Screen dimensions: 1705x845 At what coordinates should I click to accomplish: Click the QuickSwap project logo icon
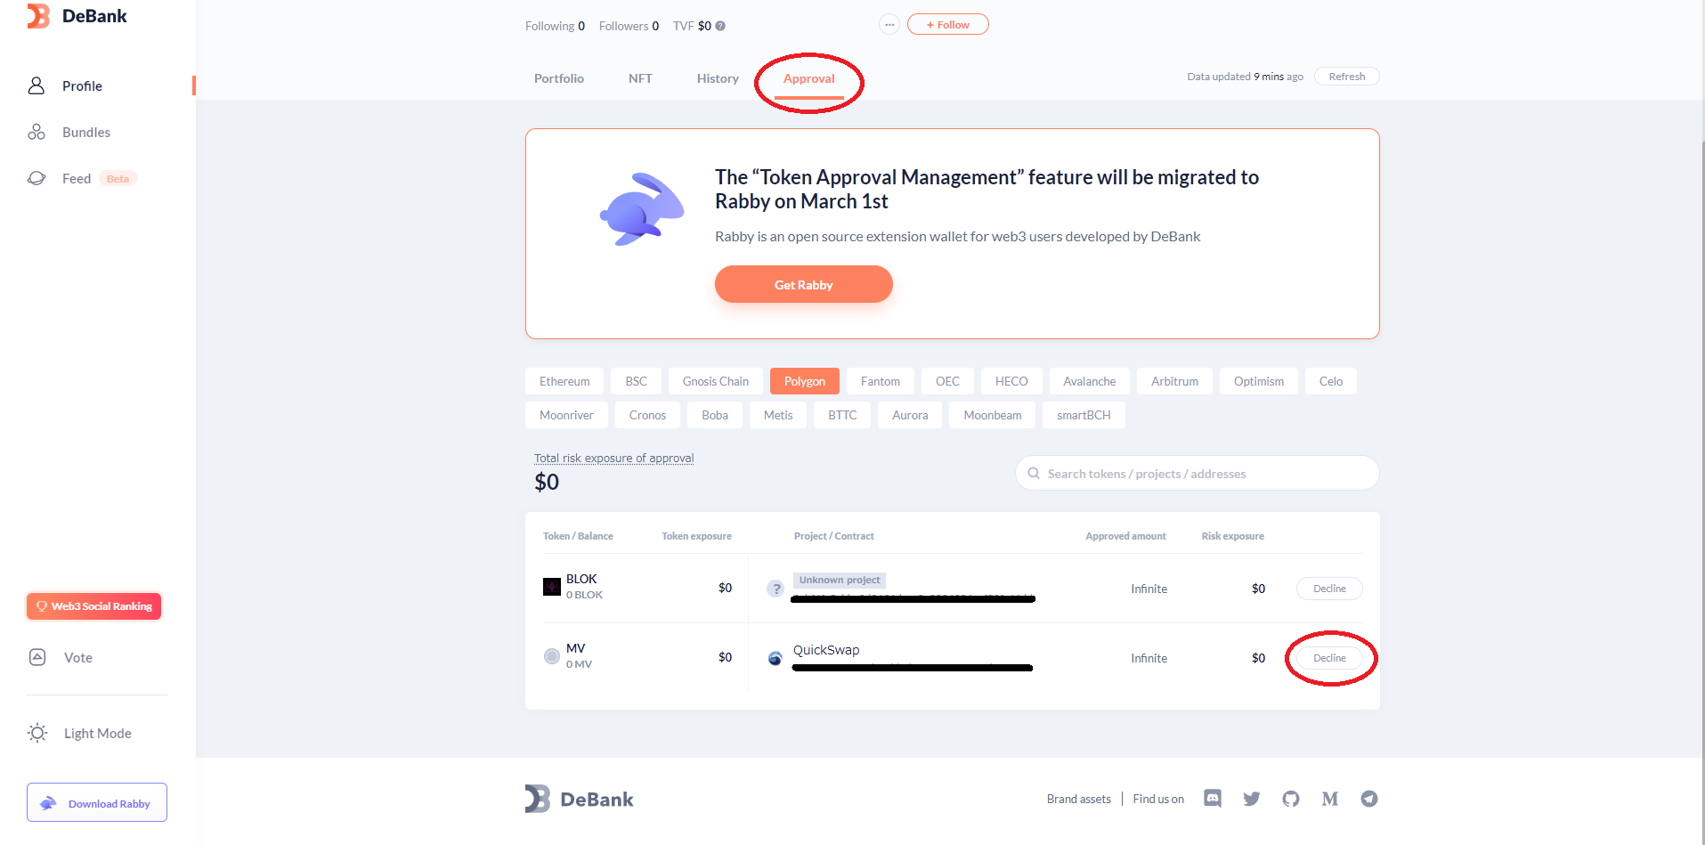775,658
